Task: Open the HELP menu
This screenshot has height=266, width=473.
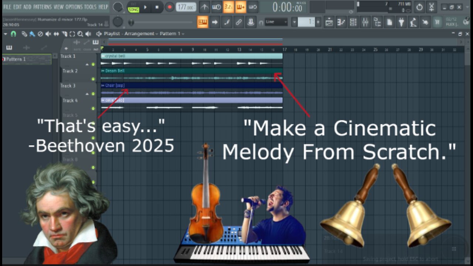Action: point(103,7)
